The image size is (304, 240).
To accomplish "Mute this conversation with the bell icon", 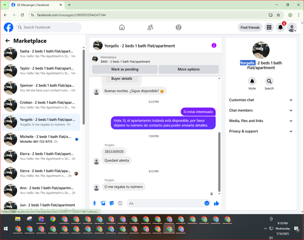I will point(252,81).
